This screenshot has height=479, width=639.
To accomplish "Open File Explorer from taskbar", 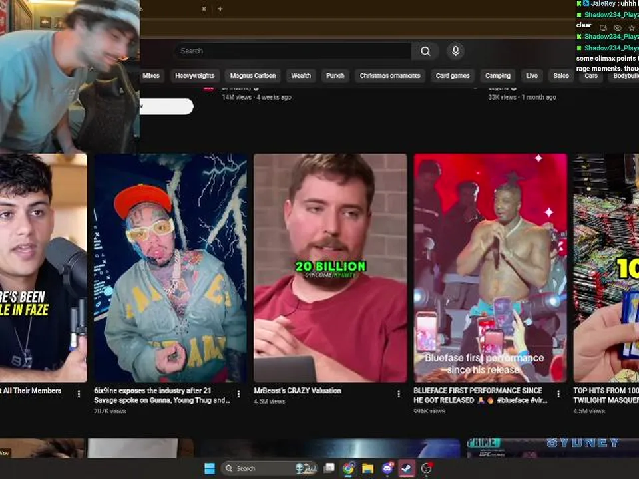I will coord(367,468).
